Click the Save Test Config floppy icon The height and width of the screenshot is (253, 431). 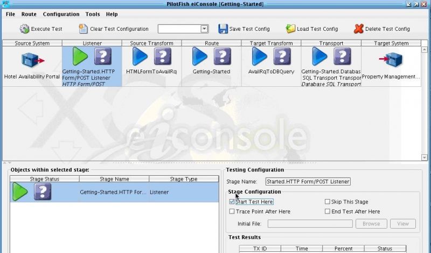(223, 29)
